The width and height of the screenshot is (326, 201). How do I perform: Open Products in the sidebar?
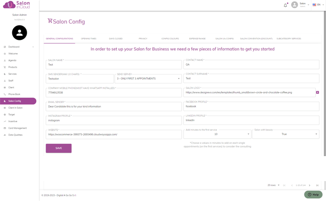pos(13,67)
